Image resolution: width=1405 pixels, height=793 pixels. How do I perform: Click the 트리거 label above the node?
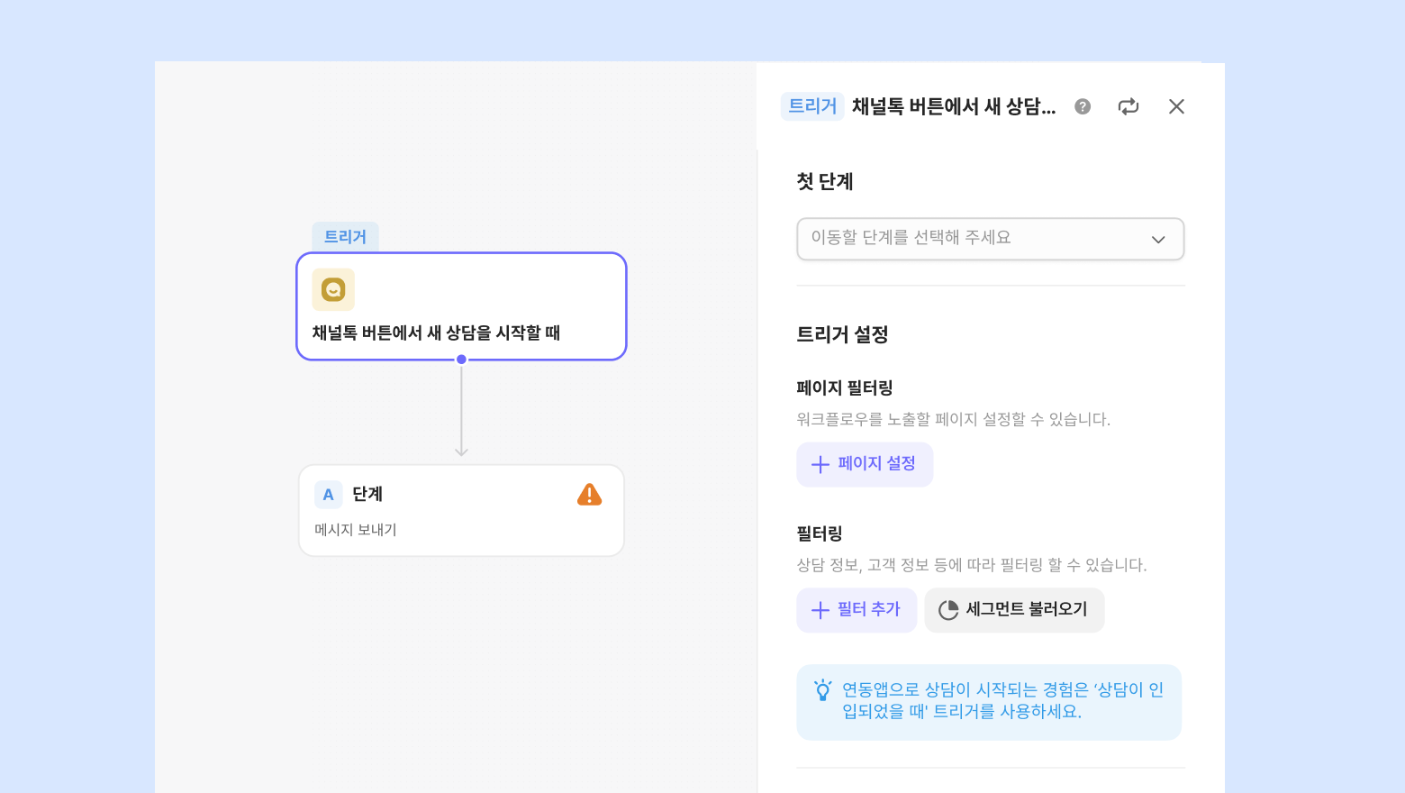(346, 236)
